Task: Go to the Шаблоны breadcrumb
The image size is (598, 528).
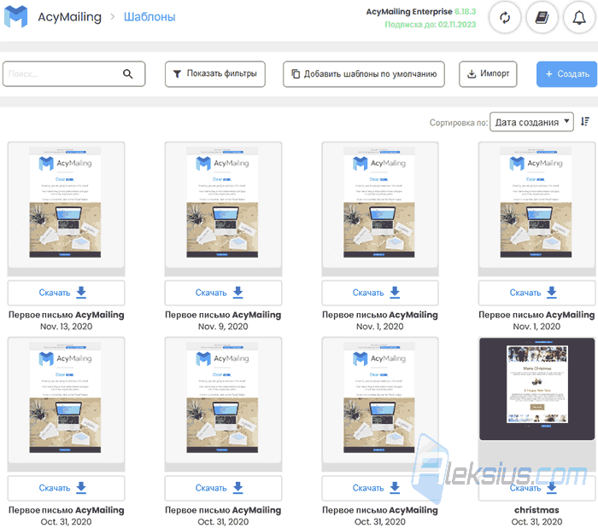Action: (x=149, y=17)
